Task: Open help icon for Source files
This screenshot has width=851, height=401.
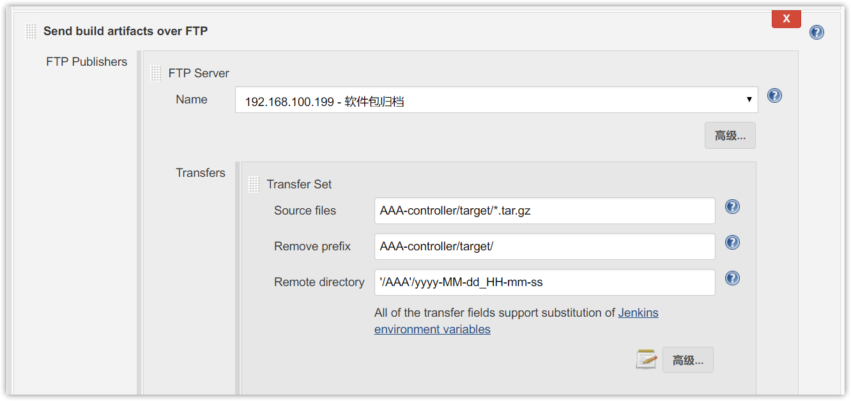Action: pos(732,207)
